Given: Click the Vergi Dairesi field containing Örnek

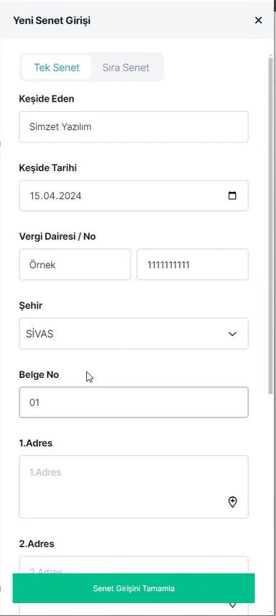Looking at the screenshot, I should 75,265.
